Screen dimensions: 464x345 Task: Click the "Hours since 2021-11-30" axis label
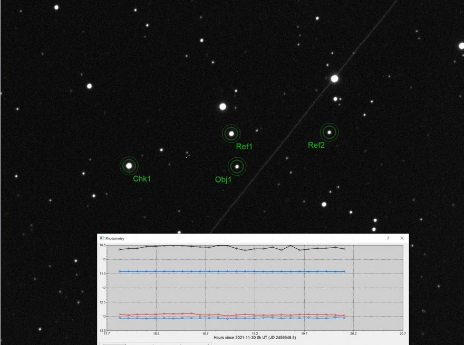pyautogui.click(x=255, y=338)
